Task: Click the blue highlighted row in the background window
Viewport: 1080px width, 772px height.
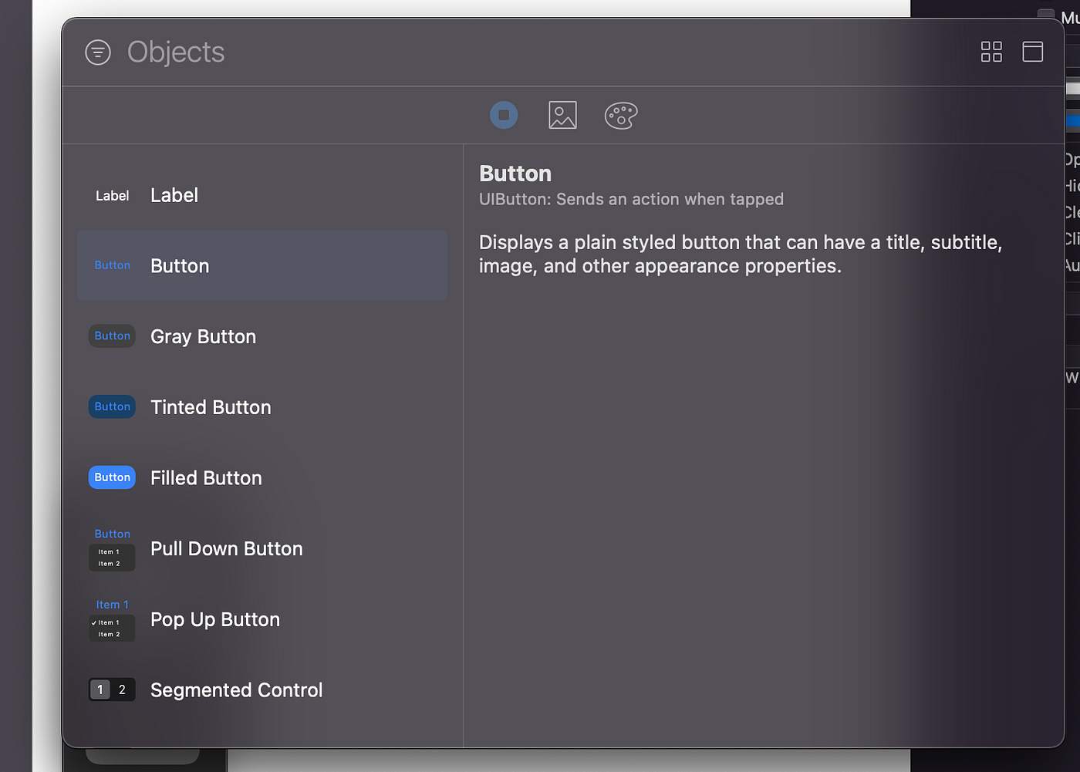Action: [x=1073, y=121]
